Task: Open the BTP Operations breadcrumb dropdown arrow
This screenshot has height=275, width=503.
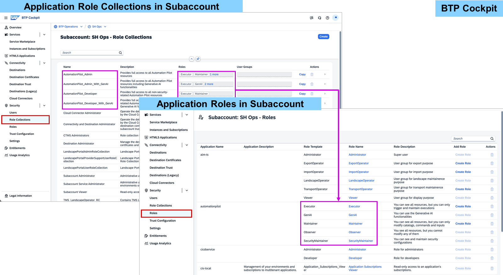Action: pos(81,27)
